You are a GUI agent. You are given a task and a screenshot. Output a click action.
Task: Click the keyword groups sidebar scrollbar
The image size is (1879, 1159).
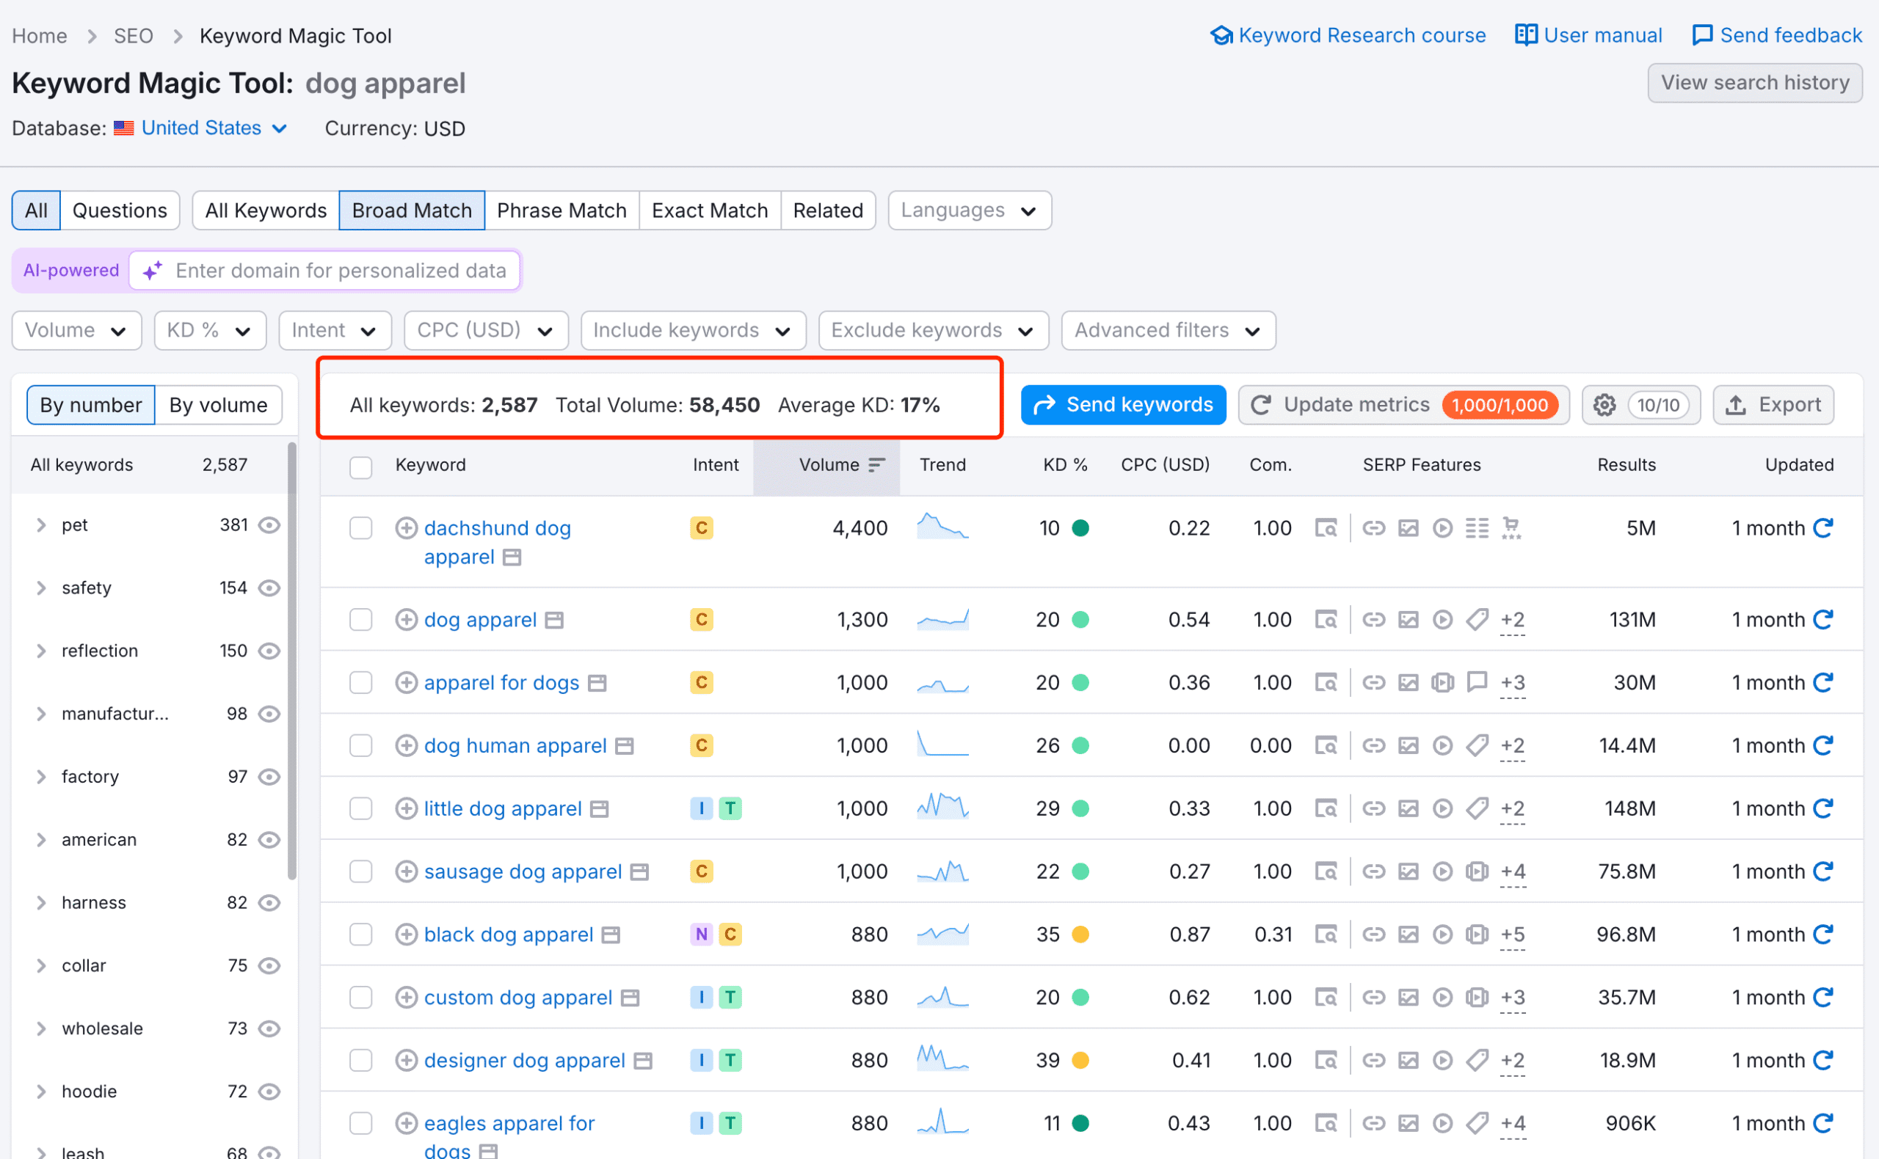coord(291,659)
